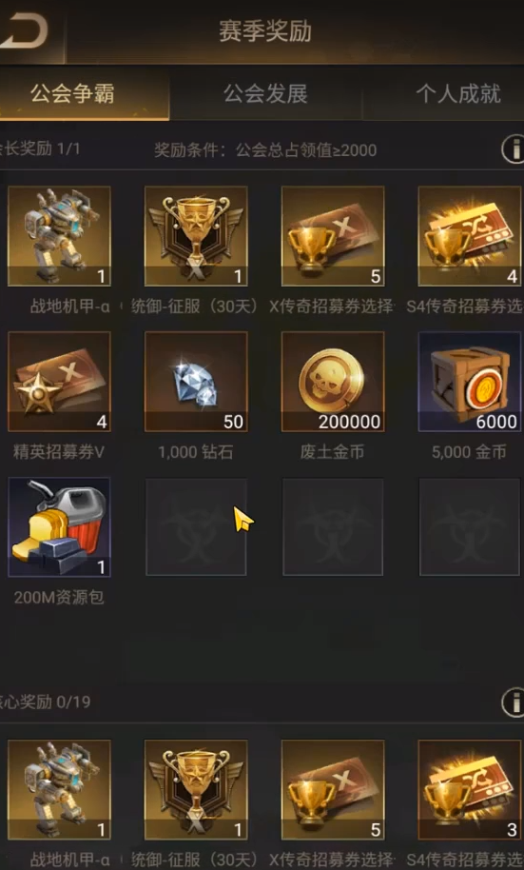Tap S4传奇招募券 reward with quantity 4
The width and height of the screenshot is (524, 870).
coord(470,236)
